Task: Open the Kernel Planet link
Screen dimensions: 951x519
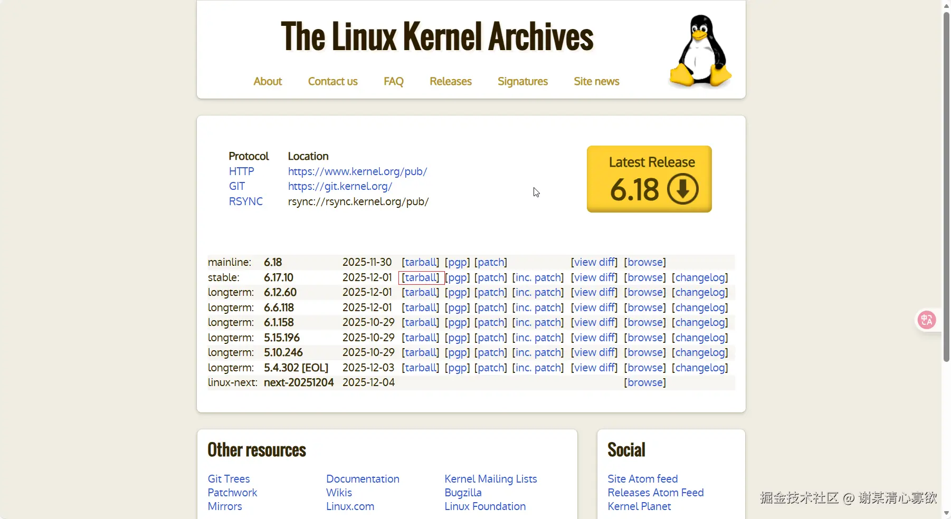Action: click(639, 506)
